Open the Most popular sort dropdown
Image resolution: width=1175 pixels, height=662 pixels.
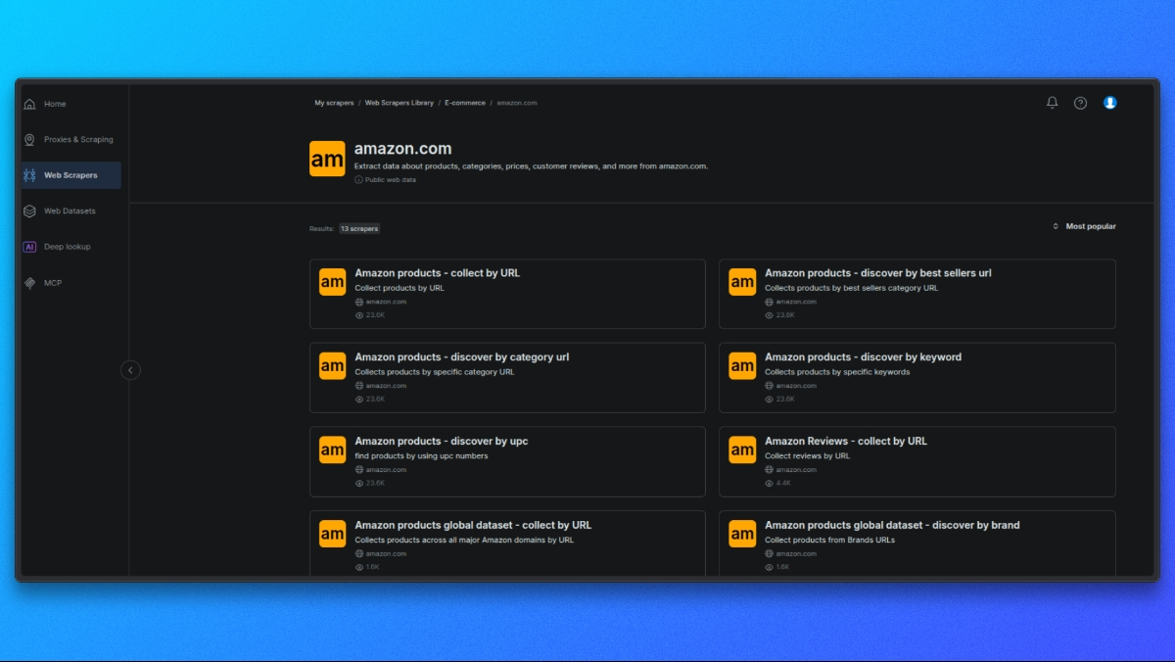1084,226
